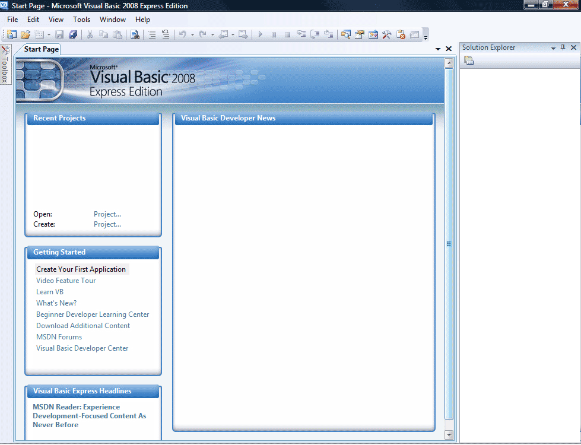Image resolution: width=581 pixels, height=445 pixels.
Task: Open the Solution Explorer toolbar icon
Action: (345, 34)
